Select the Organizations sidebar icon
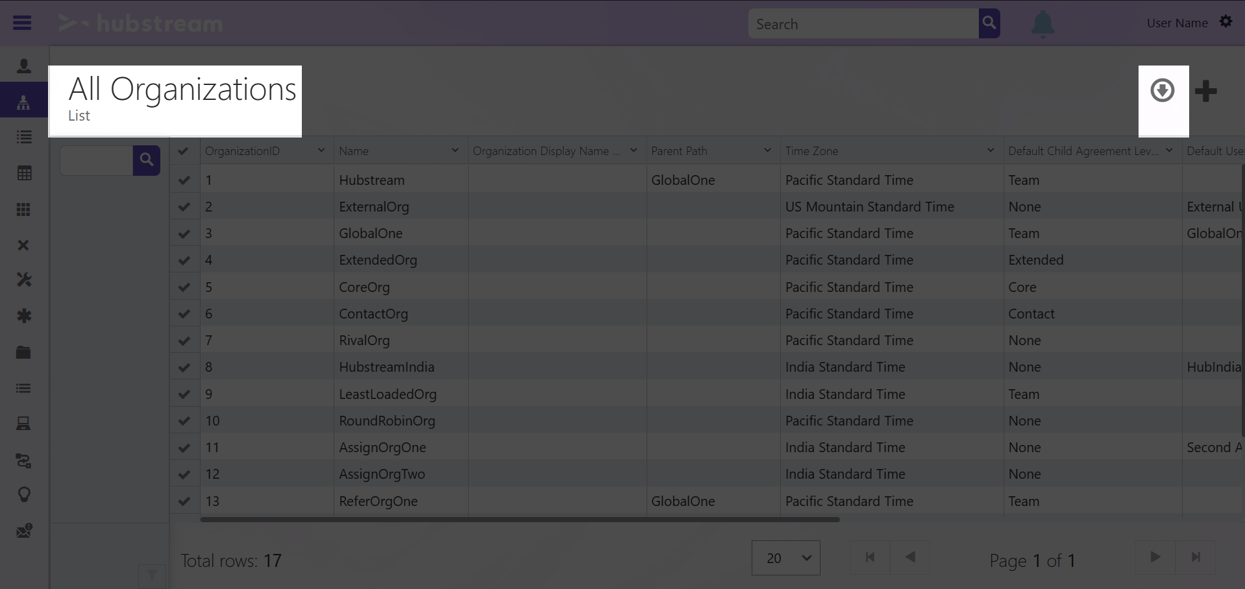This screenshot has width=1245, height=589. pos(23,101)
